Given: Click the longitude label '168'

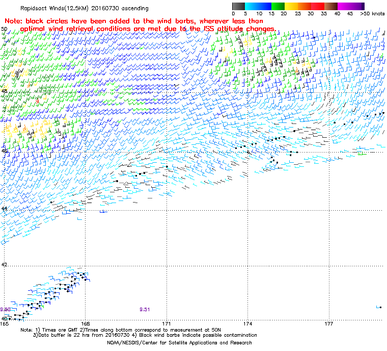Looking at the screenshot, I should pyautogui.click(x=86, y=324).
